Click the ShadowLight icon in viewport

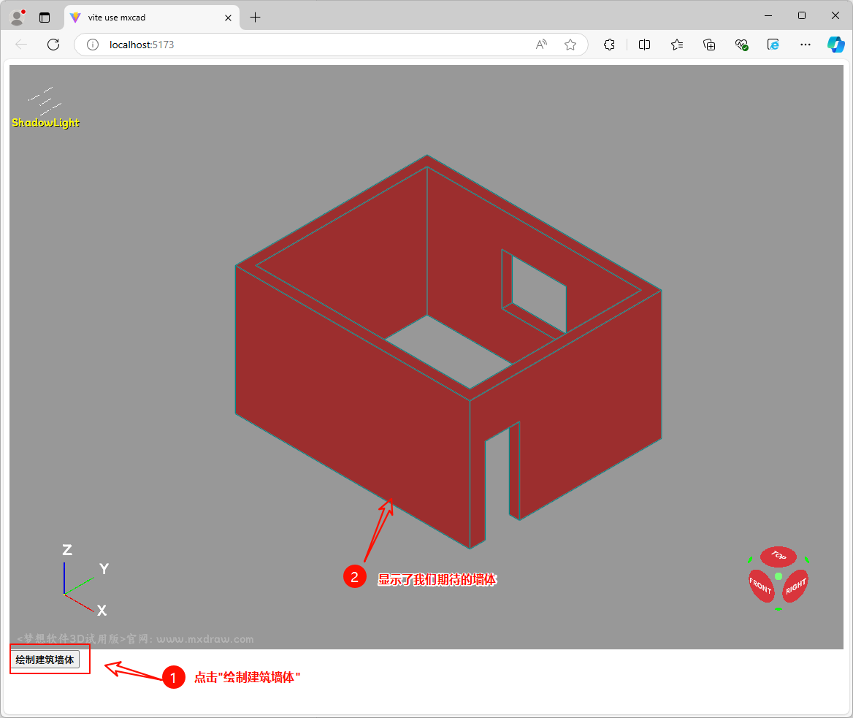point(46,108)
